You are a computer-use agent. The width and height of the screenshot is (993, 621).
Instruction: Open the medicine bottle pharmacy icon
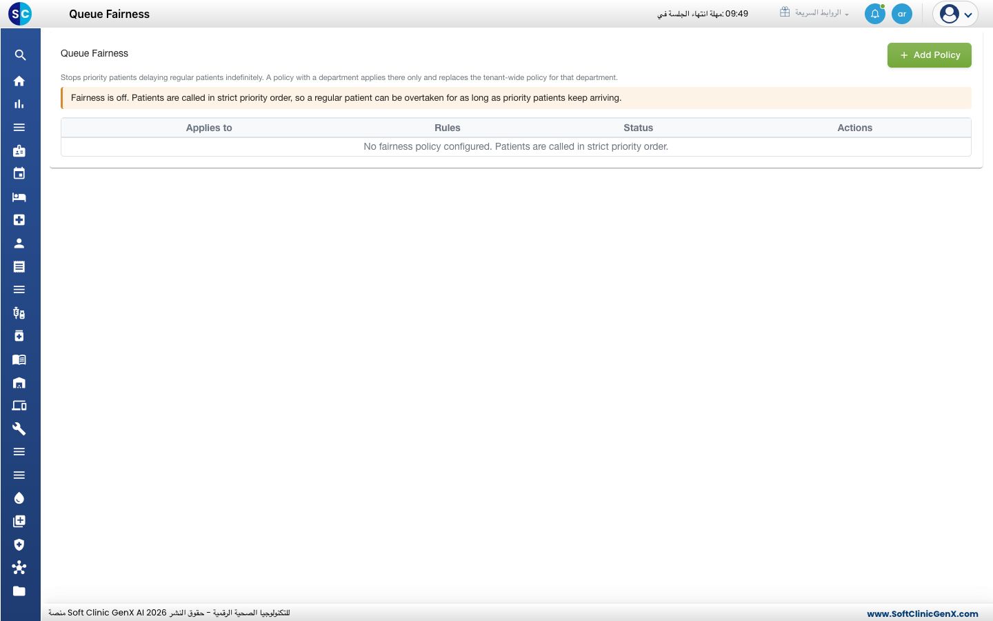coord(19,336)
